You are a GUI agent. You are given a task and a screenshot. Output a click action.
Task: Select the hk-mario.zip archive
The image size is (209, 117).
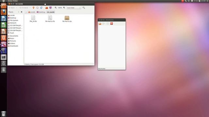67,19
